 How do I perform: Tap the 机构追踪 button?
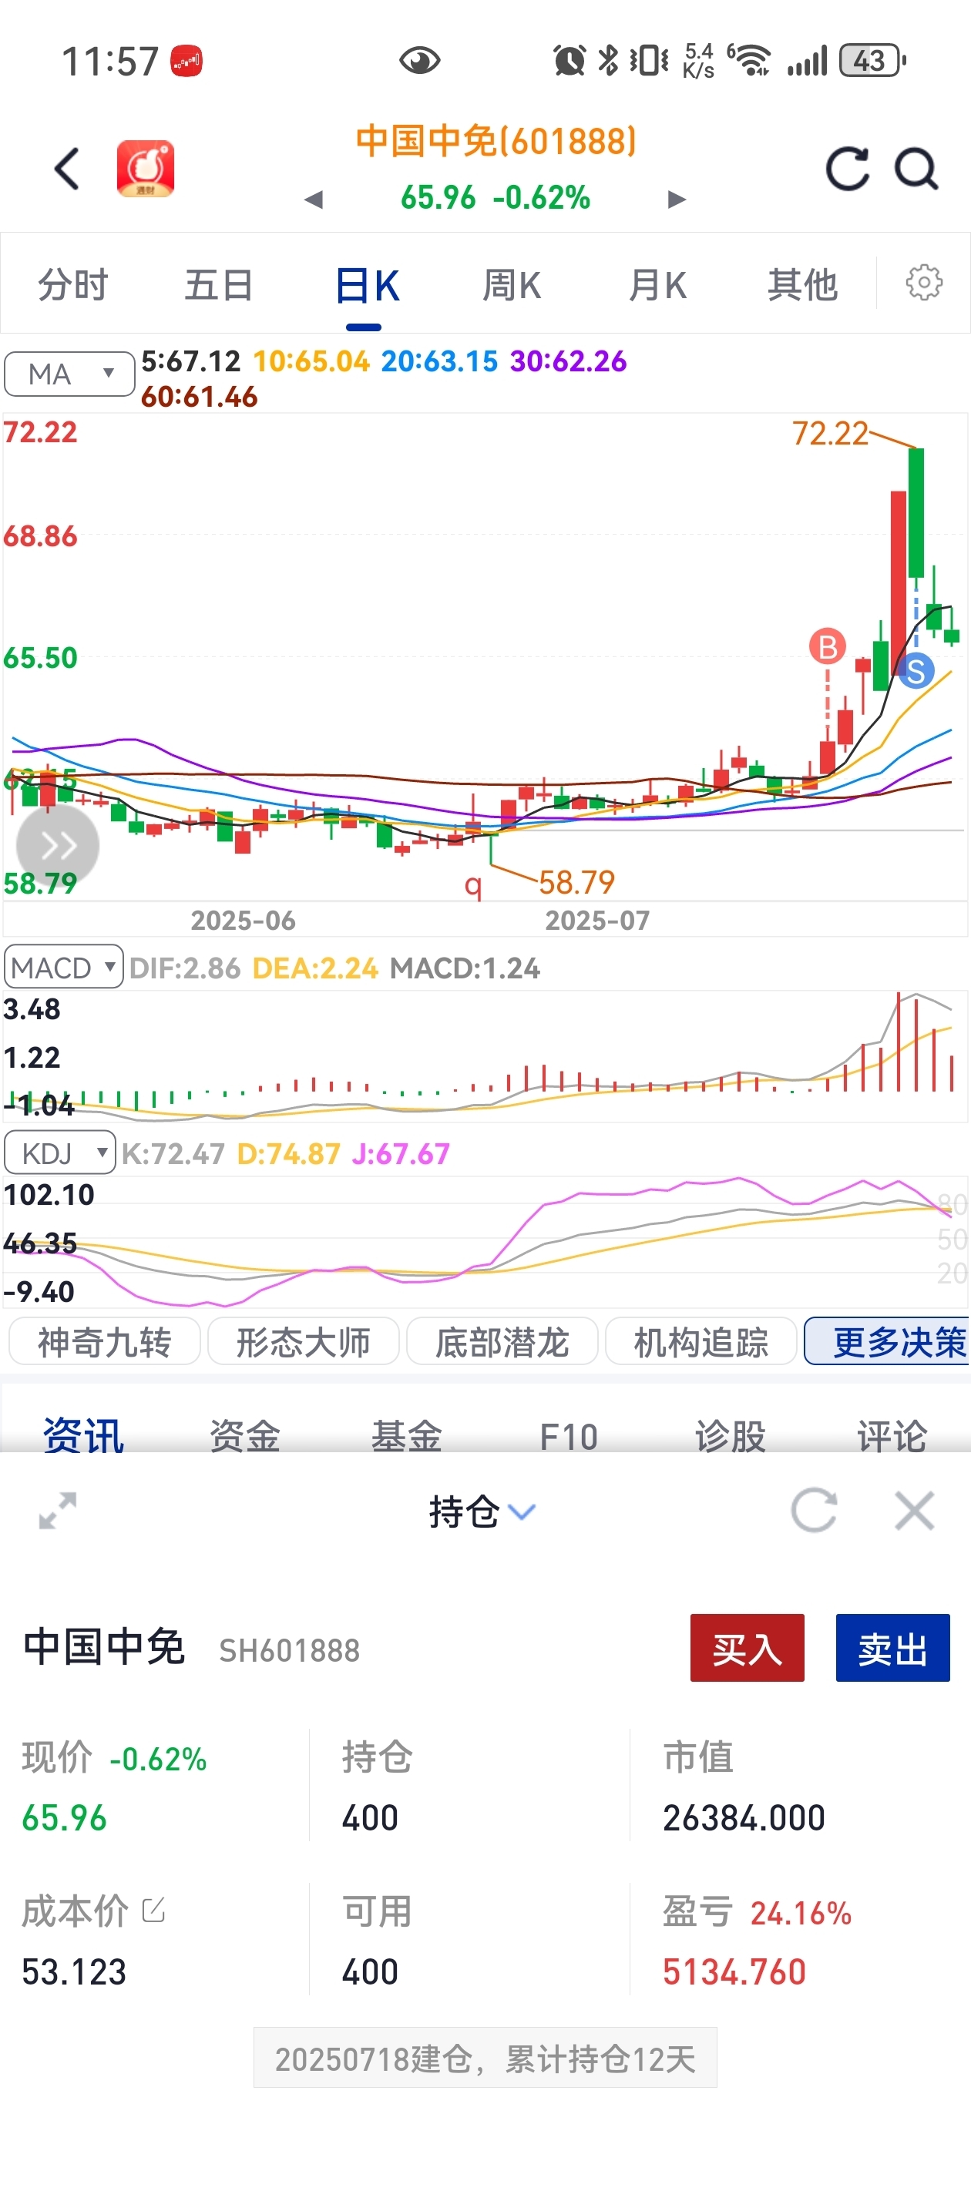click(x=701, y=1341)
